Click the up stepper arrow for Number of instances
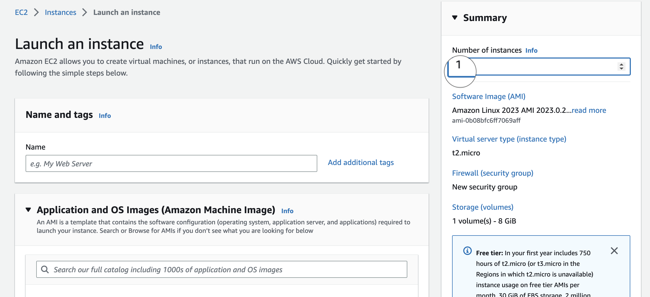This screenshot has height=297, width=650. click(621, 65)
